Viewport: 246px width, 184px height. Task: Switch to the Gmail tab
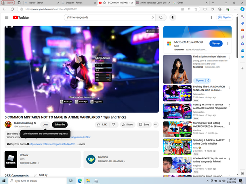pyautogui.click(x=190, y=3)
